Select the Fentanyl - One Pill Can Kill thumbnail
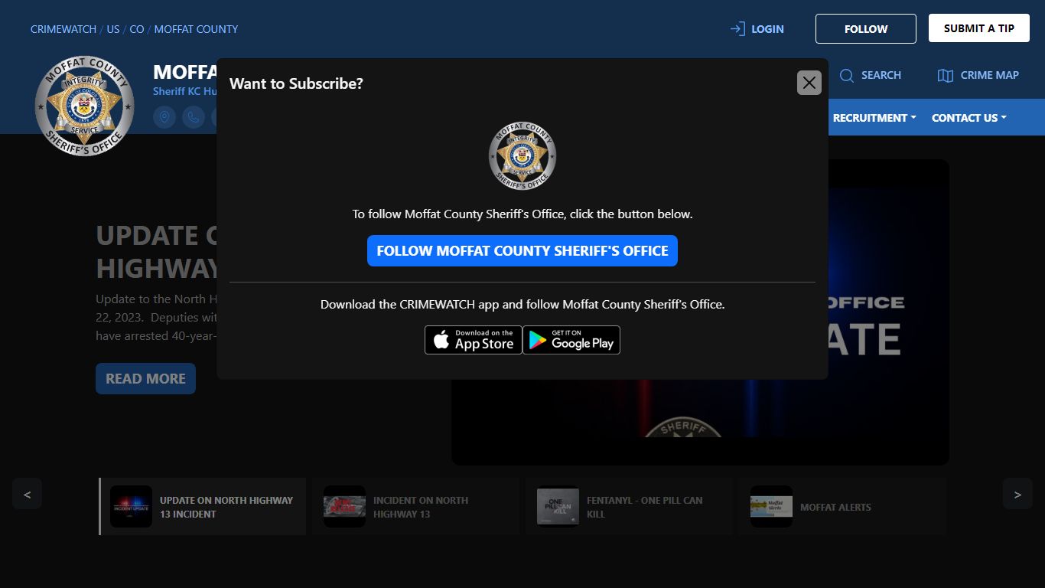This screenshot has width=1045, height=588. pyautogui.click(x=626, y=507)
